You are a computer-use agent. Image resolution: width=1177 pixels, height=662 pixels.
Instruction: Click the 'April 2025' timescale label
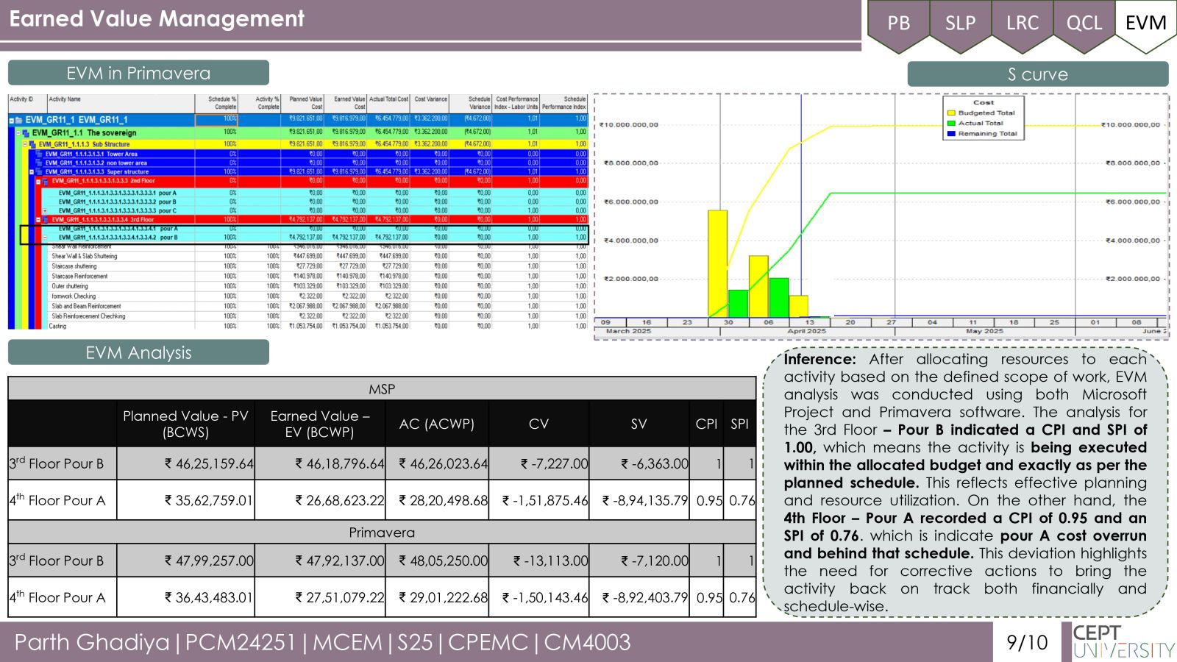pos(807,332)
